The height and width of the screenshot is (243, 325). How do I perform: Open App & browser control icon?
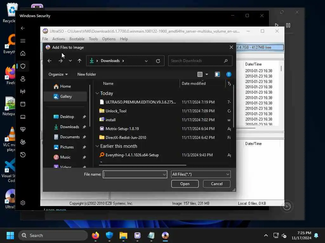[x=23, y=104]
